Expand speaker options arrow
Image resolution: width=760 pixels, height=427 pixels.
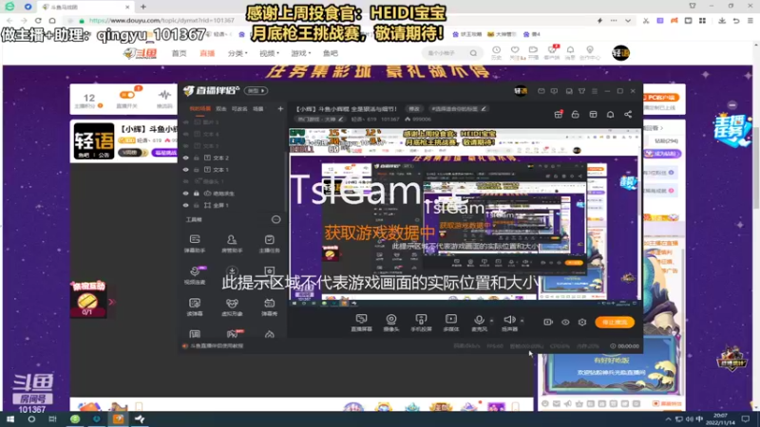tap(522, 321)
